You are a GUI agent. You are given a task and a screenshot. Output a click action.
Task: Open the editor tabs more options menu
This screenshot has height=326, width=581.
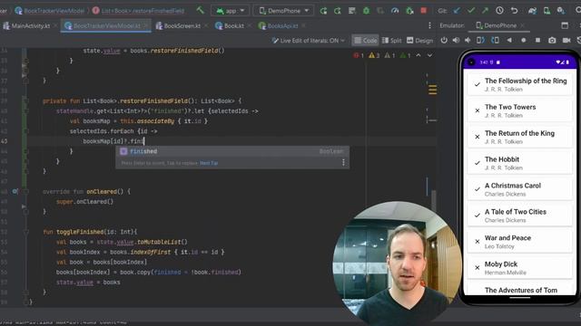click(429, 25)
